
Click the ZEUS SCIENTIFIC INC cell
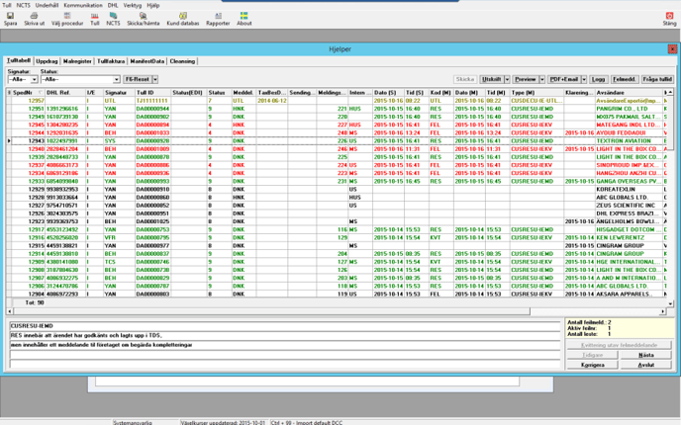coord(629,206)
